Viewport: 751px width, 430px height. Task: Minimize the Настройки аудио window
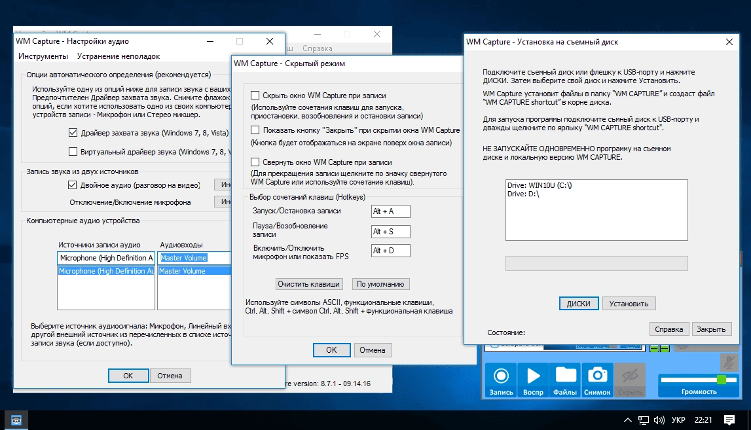tap(210, 41)
